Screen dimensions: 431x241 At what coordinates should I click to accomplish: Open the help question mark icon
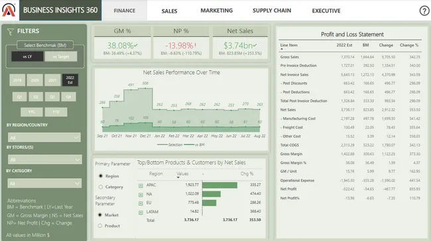coord(424,11)
